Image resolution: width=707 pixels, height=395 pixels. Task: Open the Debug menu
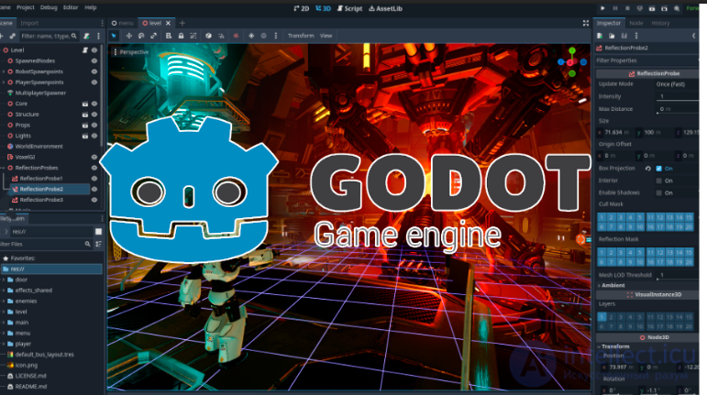49,7
